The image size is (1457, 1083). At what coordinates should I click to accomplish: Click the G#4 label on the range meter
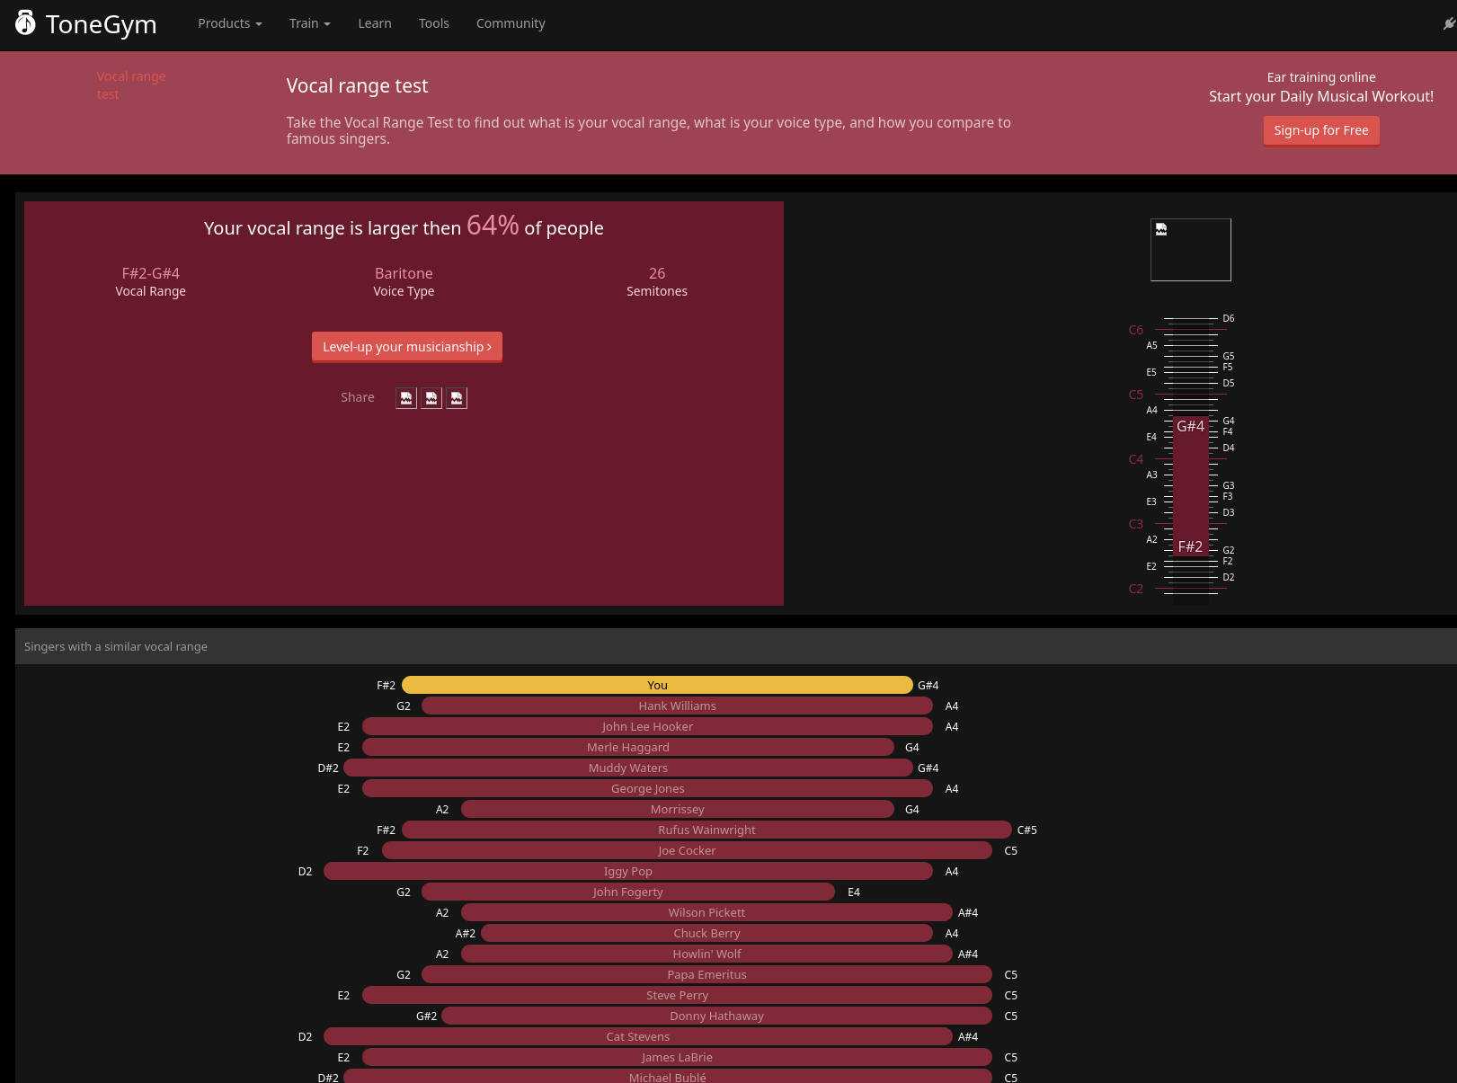[1191, 426]
